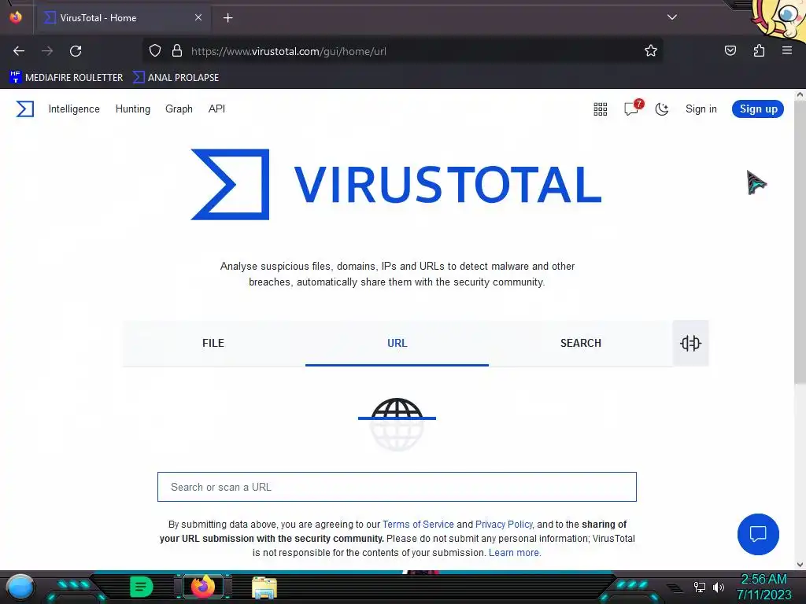This screenshot has width=806, height=604.
Task: Open the MEDIAFIRE ROULETTER bookmark
Action: tap(66, 78)
